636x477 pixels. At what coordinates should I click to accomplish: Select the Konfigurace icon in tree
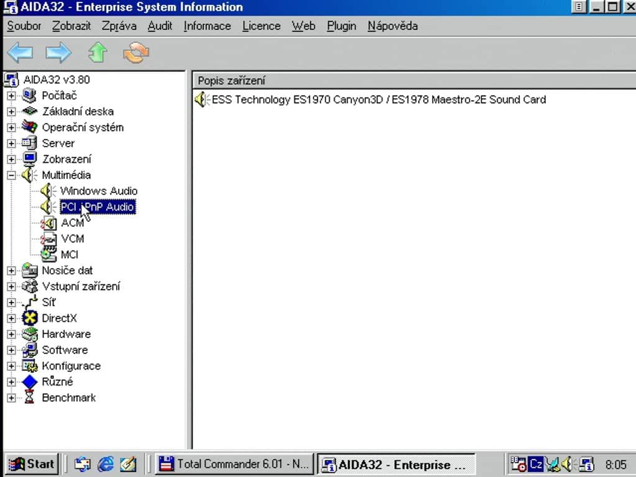coord(29,365)
